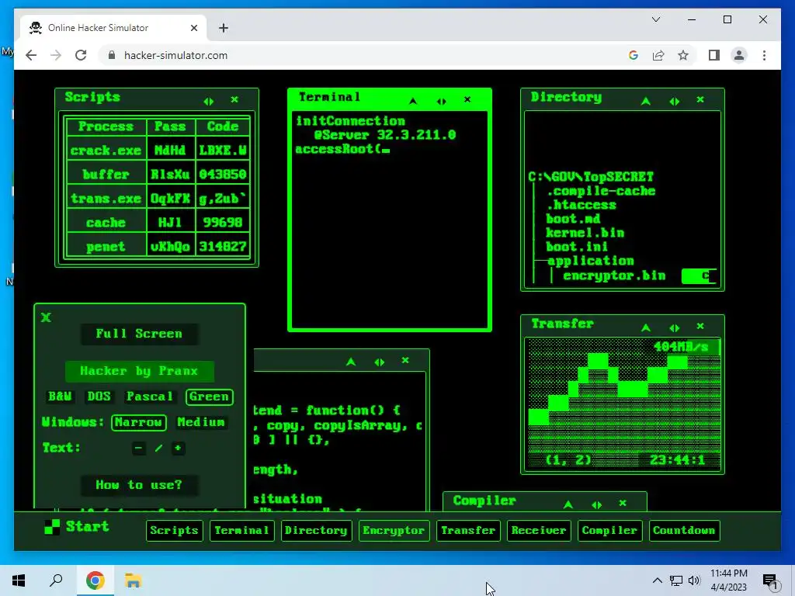This screenshot has width=795, height=596.
Task: Set Windows size to Narrow
Action: (x=138, y=422)
